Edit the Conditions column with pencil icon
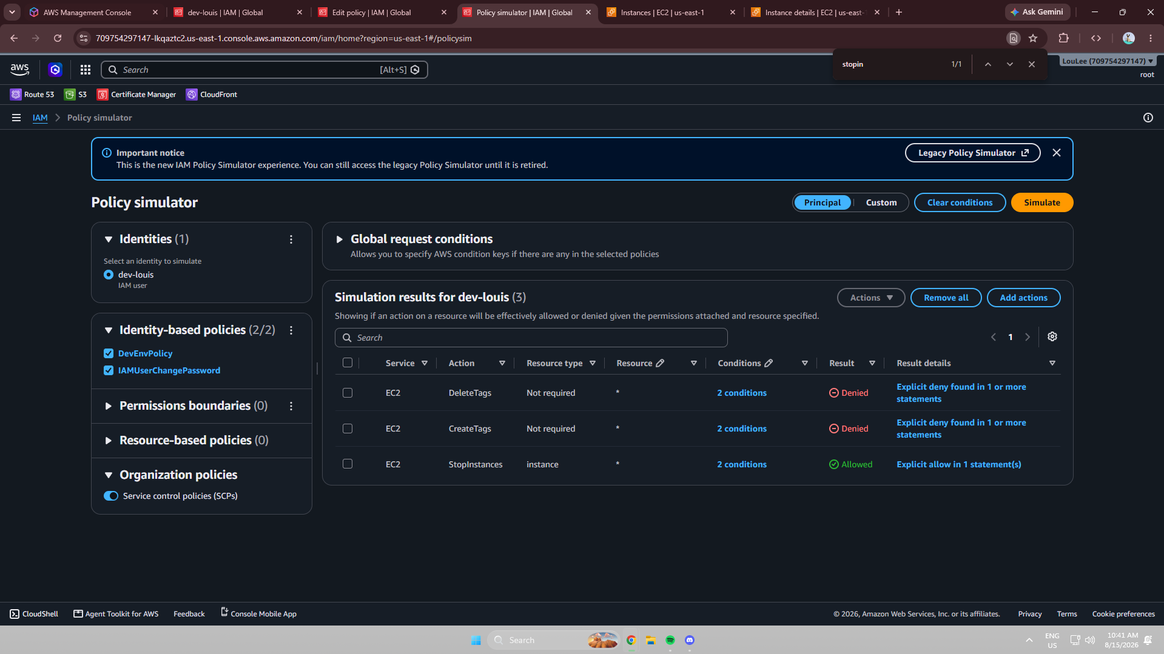This screenshot has width=1164, height=654. click(769, 363)
